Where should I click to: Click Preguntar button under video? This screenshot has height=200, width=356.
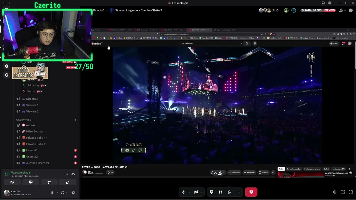pos(249,172)
